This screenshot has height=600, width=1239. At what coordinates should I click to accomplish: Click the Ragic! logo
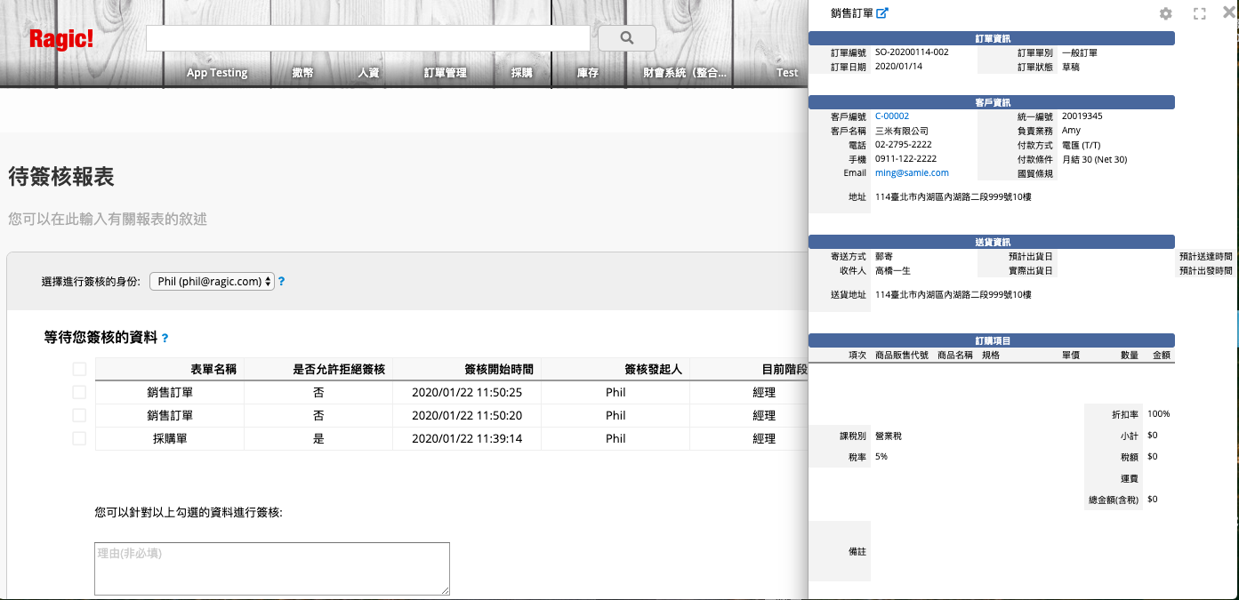coord(60,39)
